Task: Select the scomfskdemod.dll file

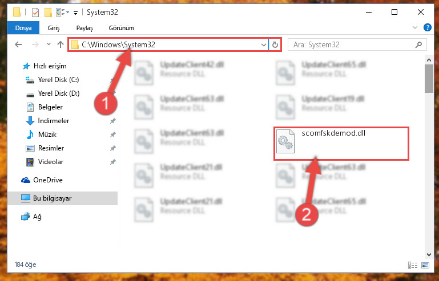Action: (x=341, y=144)
